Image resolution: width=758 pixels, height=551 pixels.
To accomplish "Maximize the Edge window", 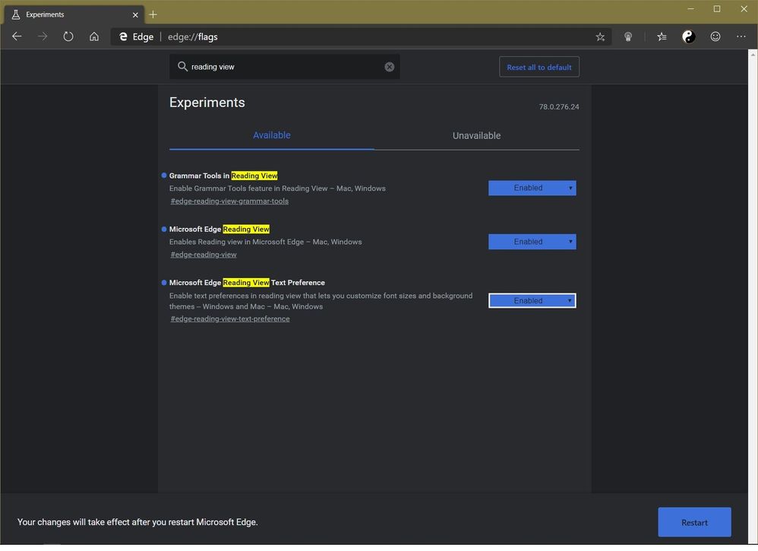I will point(717,8).
